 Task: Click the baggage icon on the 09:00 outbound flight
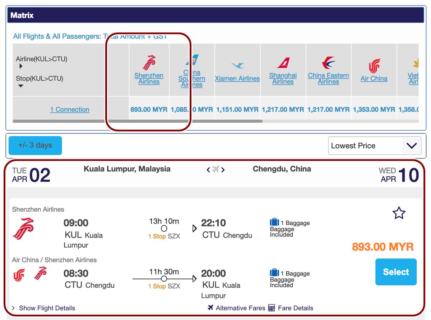coord(274,222)
